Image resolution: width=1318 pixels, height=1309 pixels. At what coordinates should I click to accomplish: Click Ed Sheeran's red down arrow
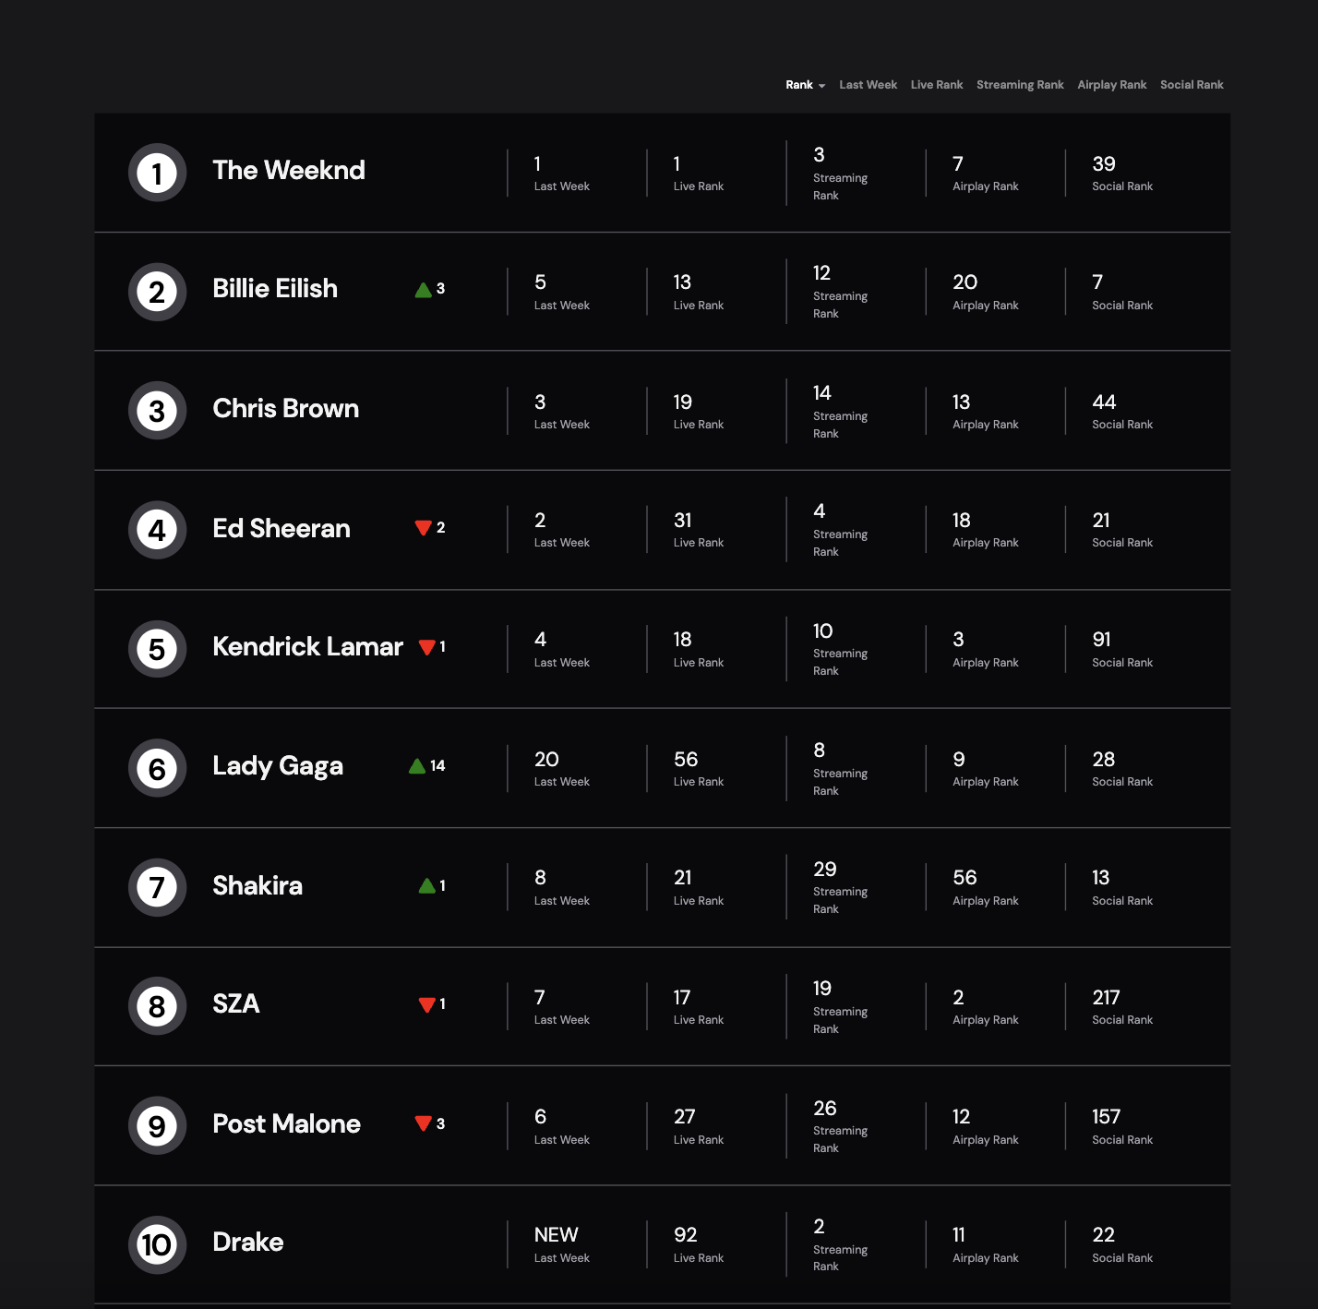(x=424, y=528)
